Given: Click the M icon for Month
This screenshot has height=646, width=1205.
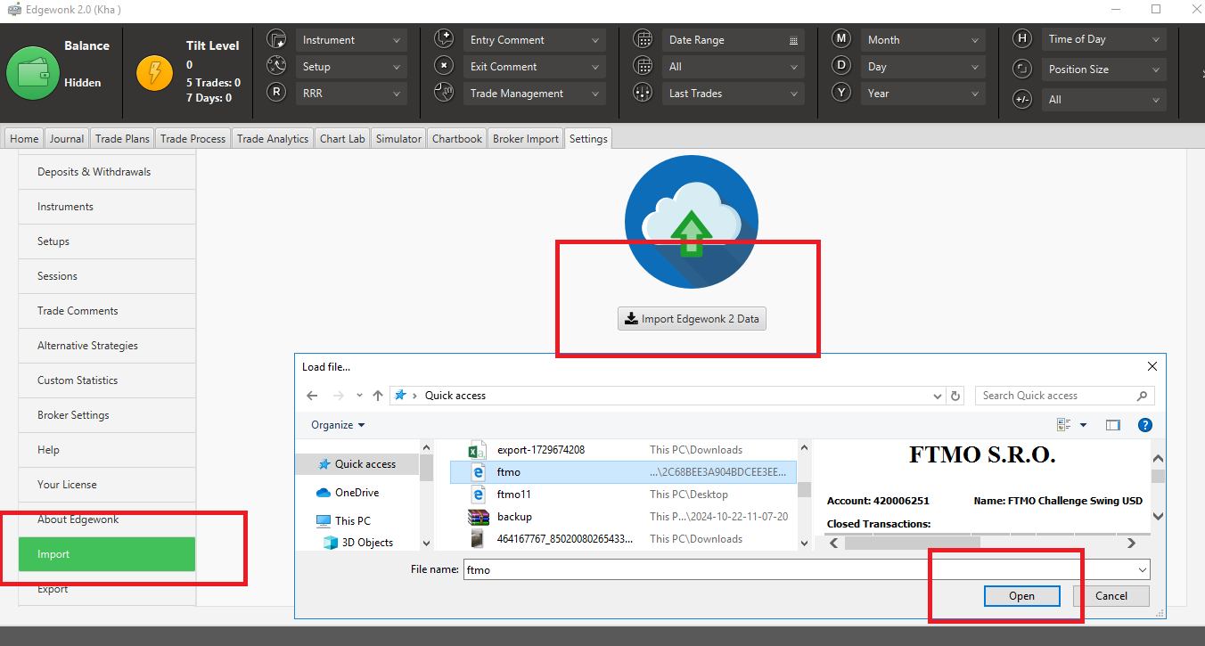Looking at the screenshot, I should (841, 39).
